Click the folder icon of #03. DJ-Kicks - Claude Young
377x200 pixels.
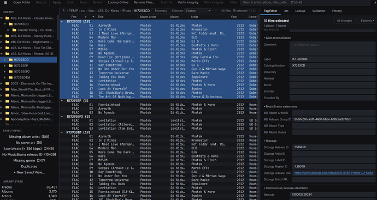[x=7, y=18]
